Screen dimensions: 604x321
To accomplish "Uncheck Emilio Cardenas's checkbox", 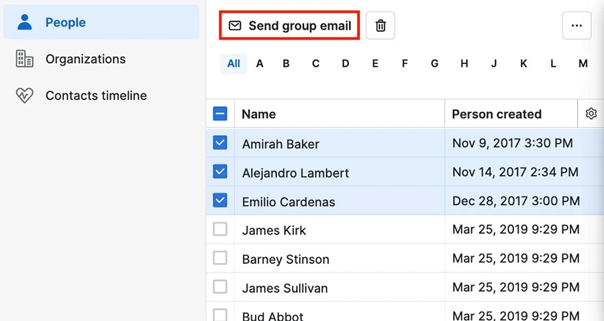I will [x=220, y=200].
